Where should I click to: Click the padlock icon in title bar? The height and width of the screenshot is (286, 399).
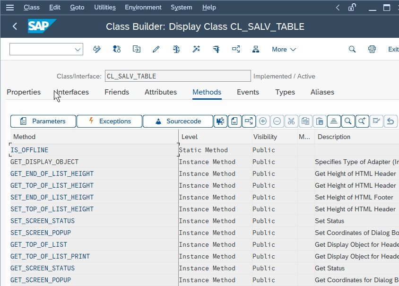352,8
